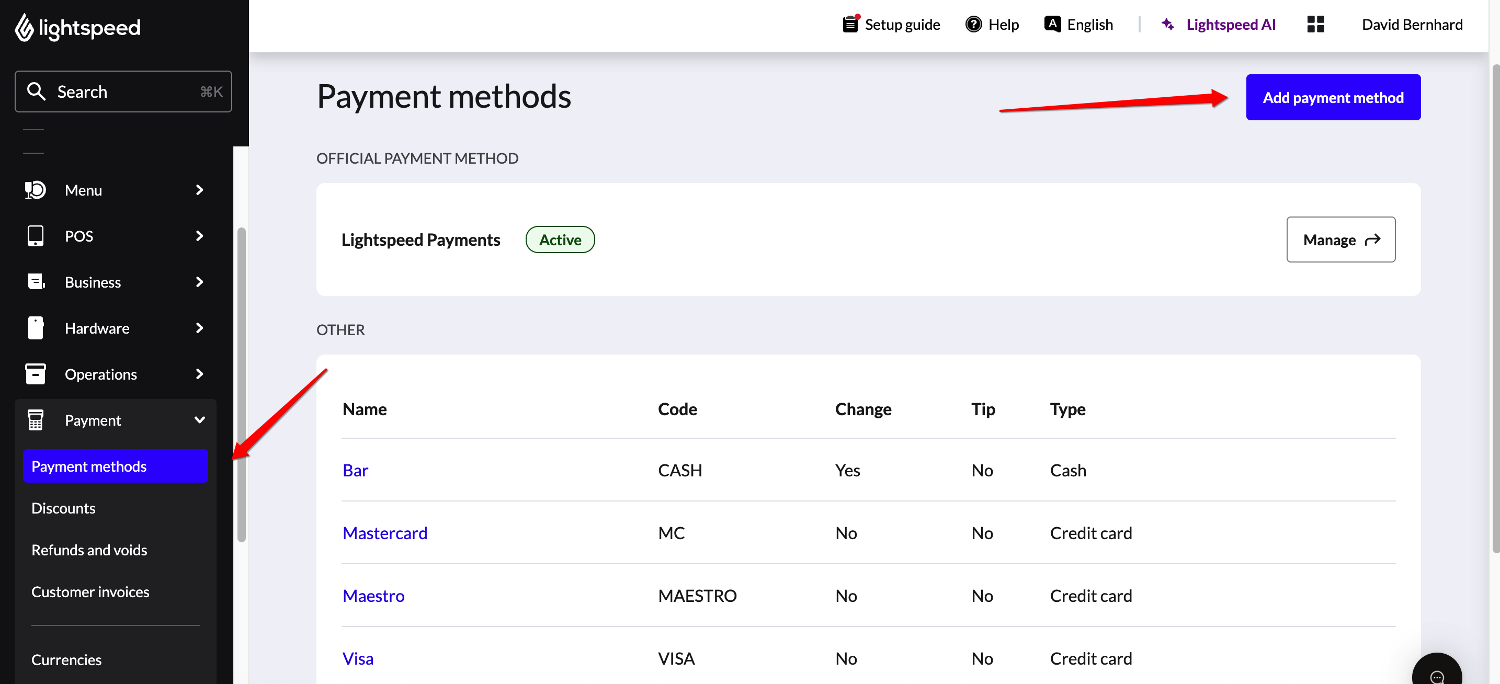Click the Cash type cell

click(x=1068, y=470)
